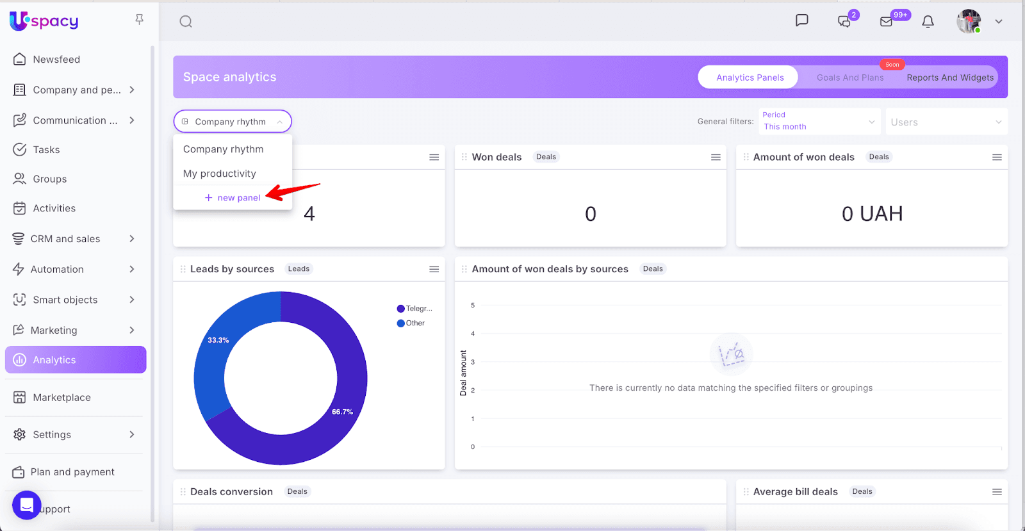The width and height of the screenshot is (1025, 531).
Task: Click the discussions icon with badge 2
Action: pyautogui.click(x=844, y=22)
